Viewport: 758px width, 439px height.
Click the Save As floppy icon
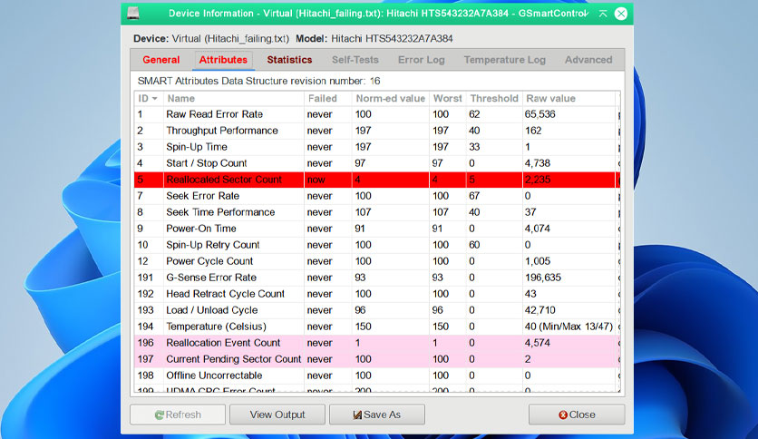pos(357,415)
